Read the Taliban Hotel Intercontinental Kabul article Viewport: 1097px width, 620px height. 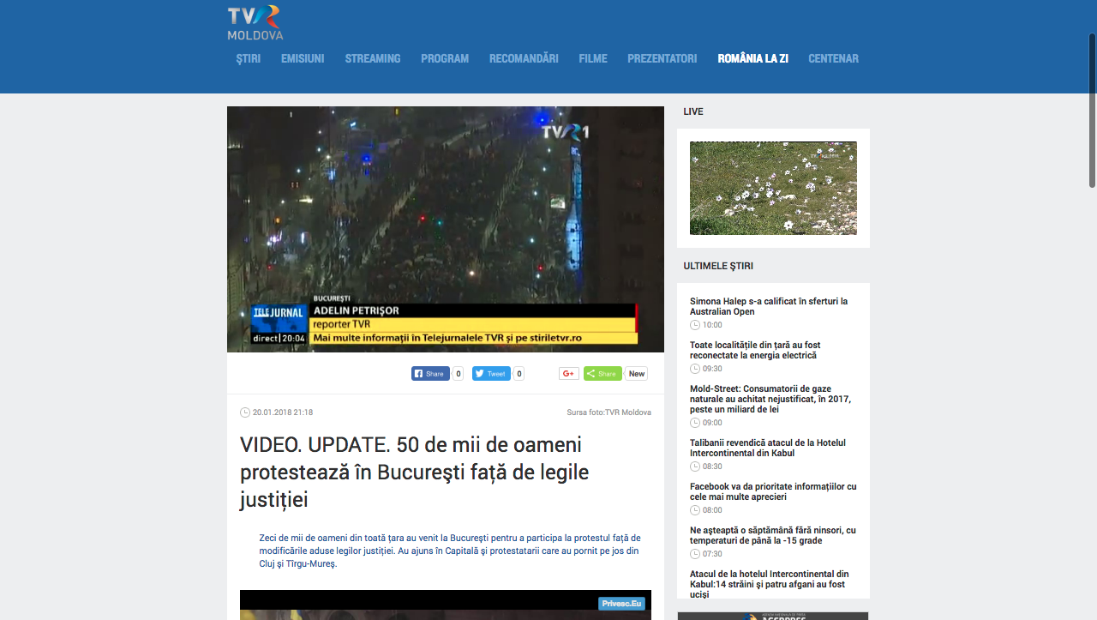click(x=768, y=448)
